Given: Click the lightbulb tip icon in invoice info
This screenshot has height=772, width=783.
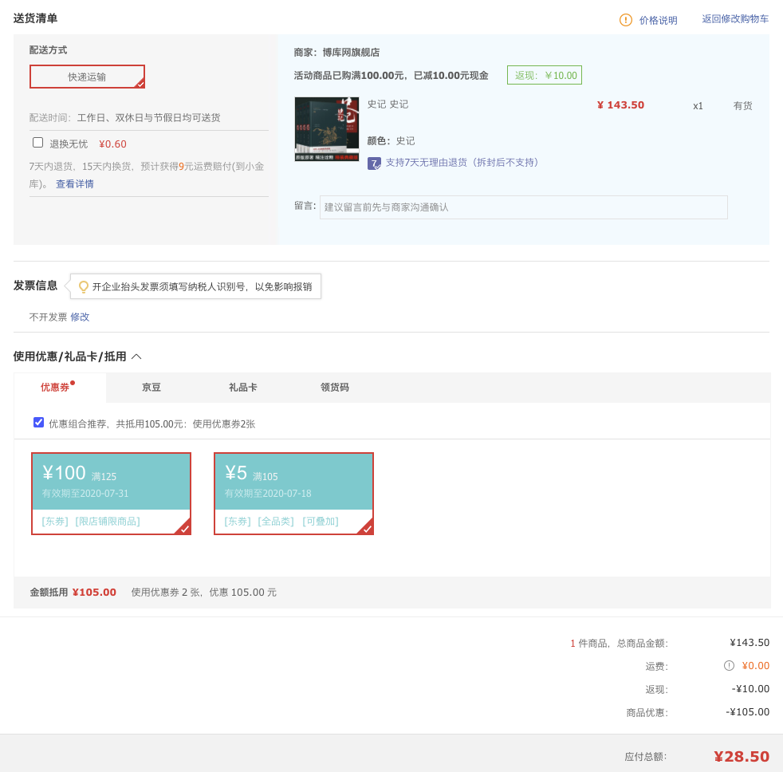Looking at the screenshot, I should [x=84, y=286].
